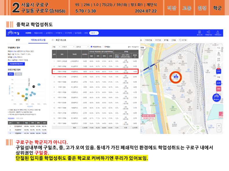Switch to the 분양 side panel tab

click(18, 40)
